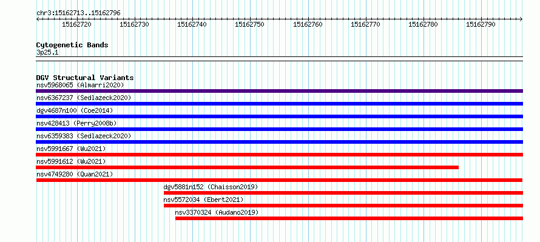Click ruler position 15162790

(481, 24)
